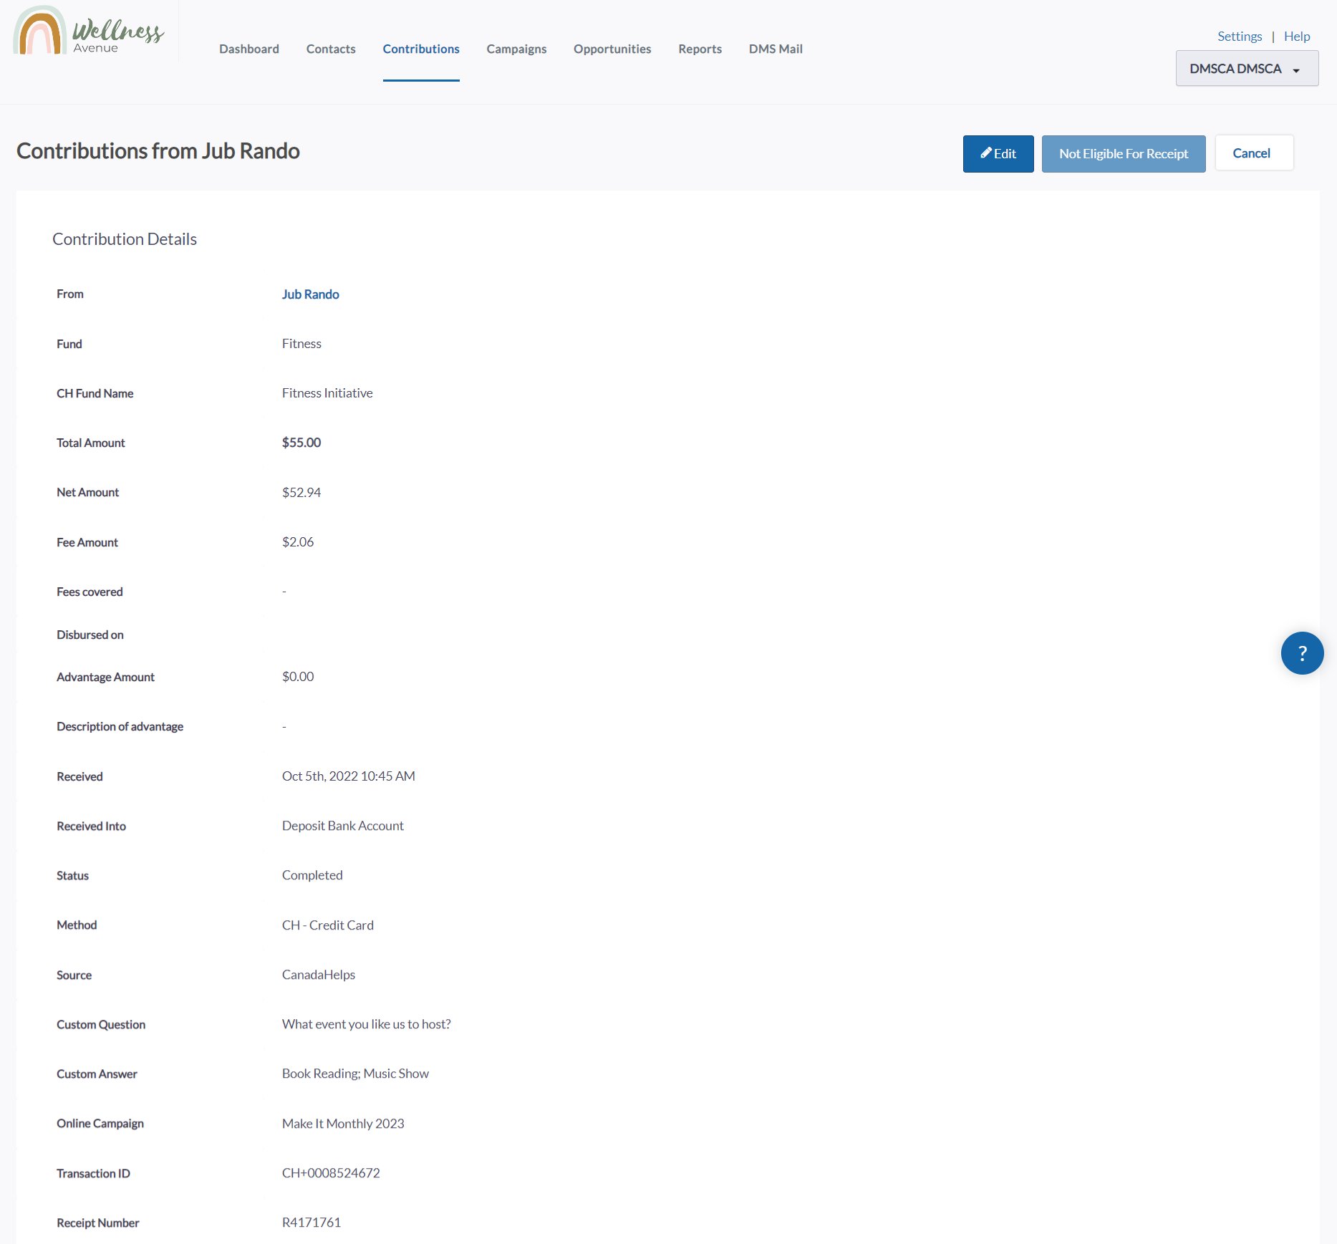Select the Contributions tab

coord(421,49)
